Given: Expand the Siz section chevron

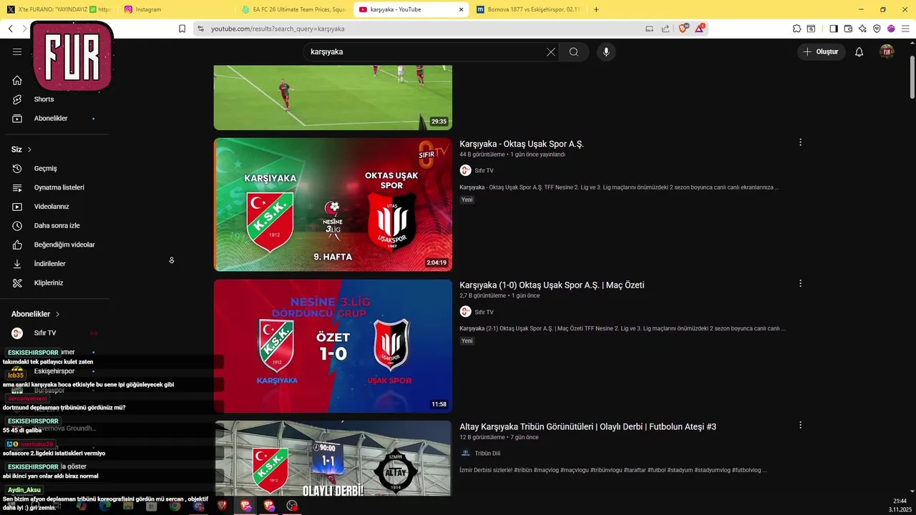Looking at the screenshot, I should pos(29,149).
